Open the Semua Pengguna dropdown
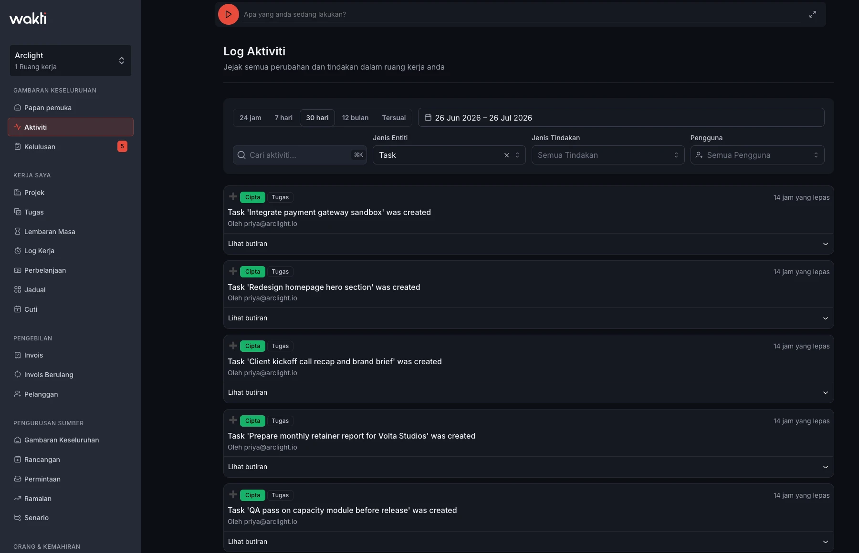 757,155
